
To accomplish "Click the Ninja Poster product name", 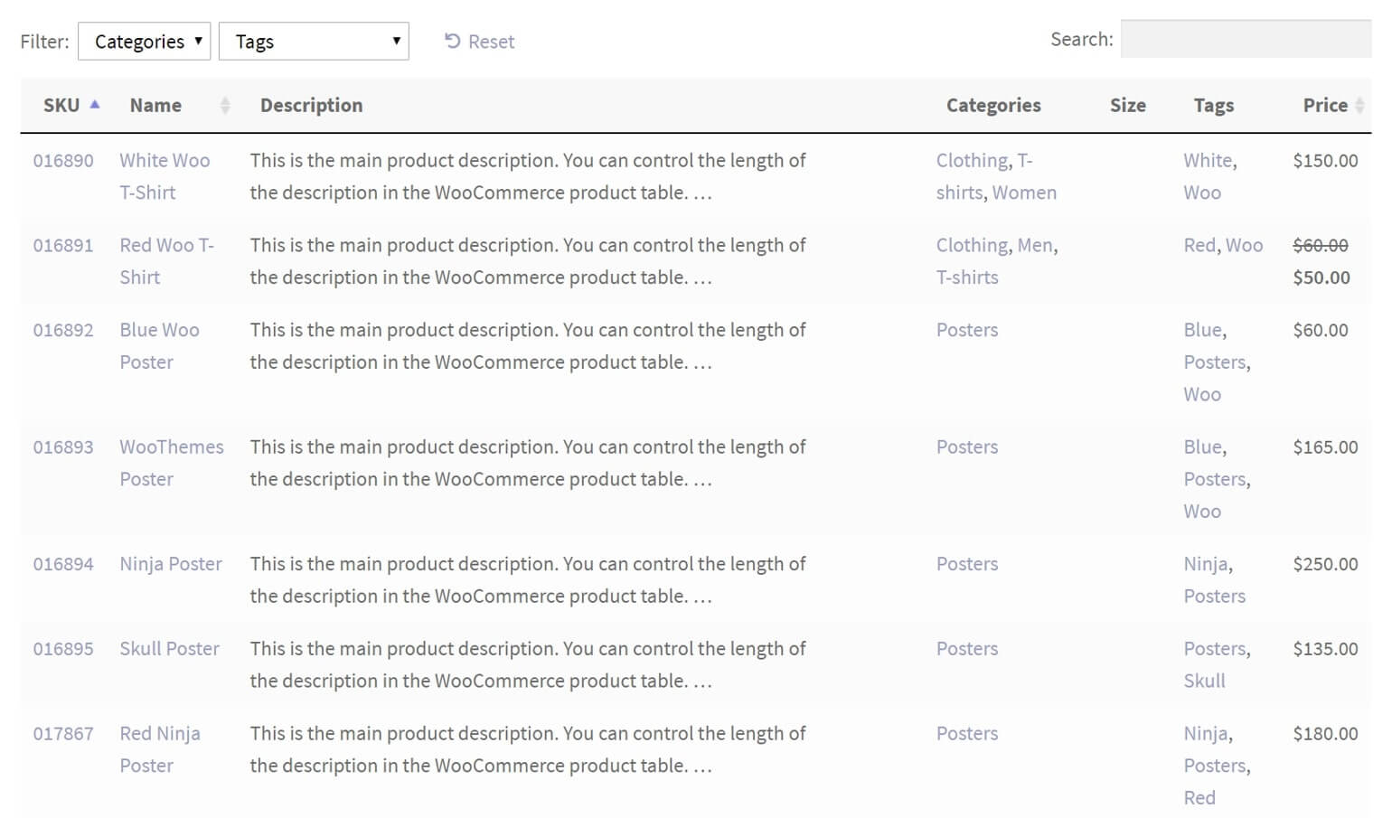I will pyautogui.click(x=171, y=564).
